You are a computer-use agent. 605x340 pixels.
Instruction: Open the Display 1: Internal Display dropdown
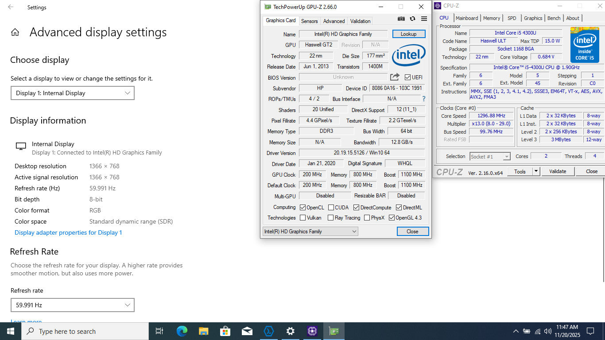pyautogui.click(x=72, y=93)
